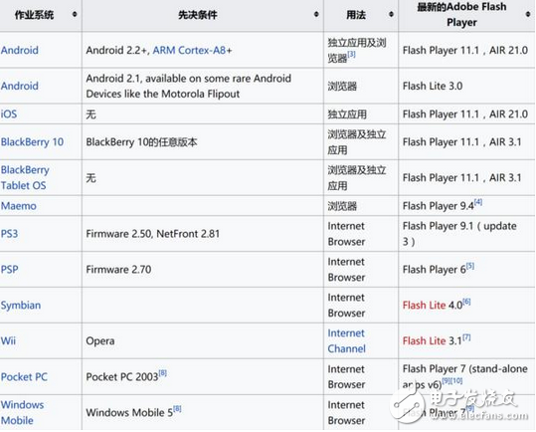
Task: Select BlackBerry 10的任意版本 cell
Action: click(203, 142)
